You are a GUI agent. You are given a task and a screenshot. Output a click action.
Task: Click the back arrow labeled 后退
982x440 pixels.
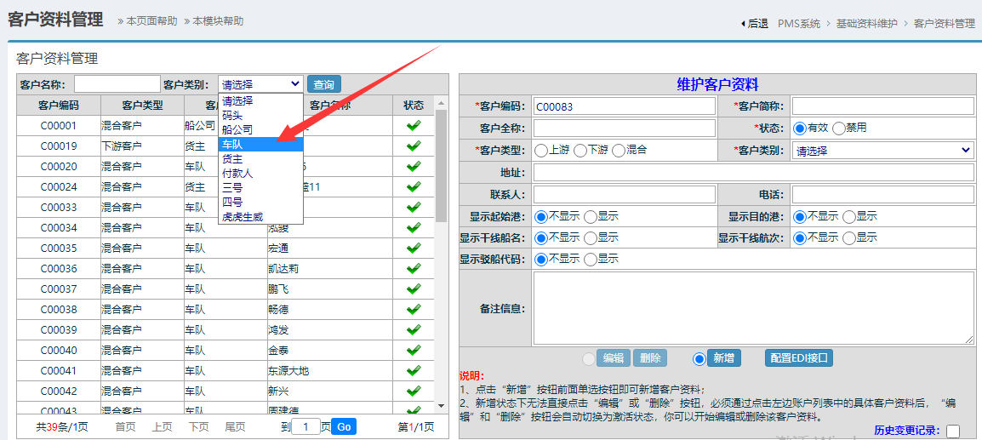point(754,24)
